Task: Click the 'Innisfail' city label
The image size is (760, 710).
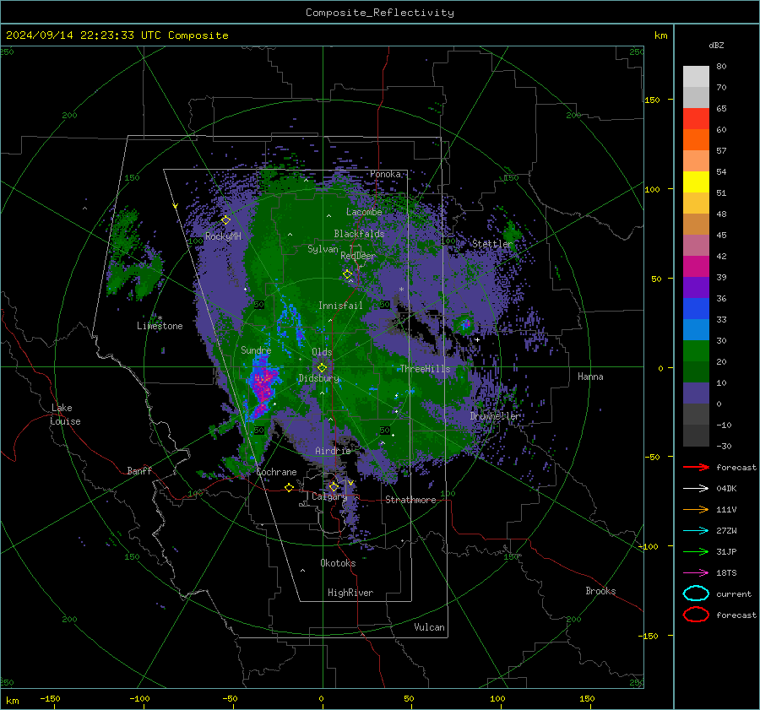Action: pyautogui.click(x=340, y=306)
